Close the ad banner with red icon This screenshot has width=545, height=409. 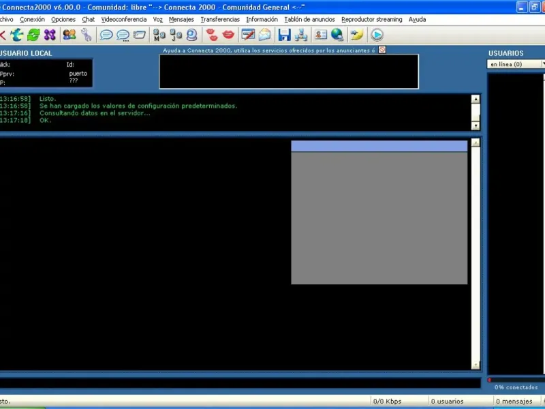[x=382, y=50]
